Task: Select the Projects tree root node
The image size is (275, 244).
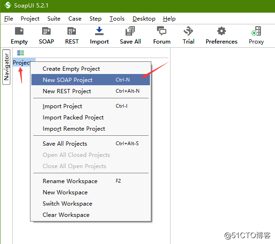Action: click(x=22, y=63)
